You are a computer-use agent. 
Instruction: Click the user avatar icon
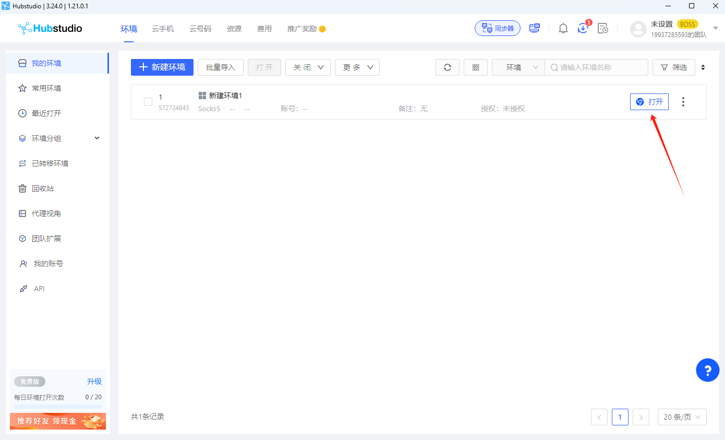tap(638, 29)
